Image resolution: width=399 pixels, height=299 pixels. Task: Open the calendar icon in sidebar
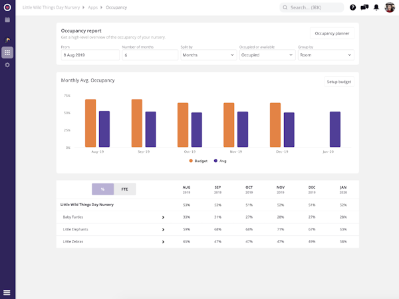[x=7, y=20]
